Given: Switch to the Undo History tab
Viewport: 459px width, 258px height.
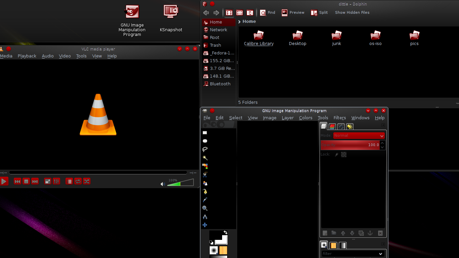Looking at the screenshot, I should click(x=350, y=127).
